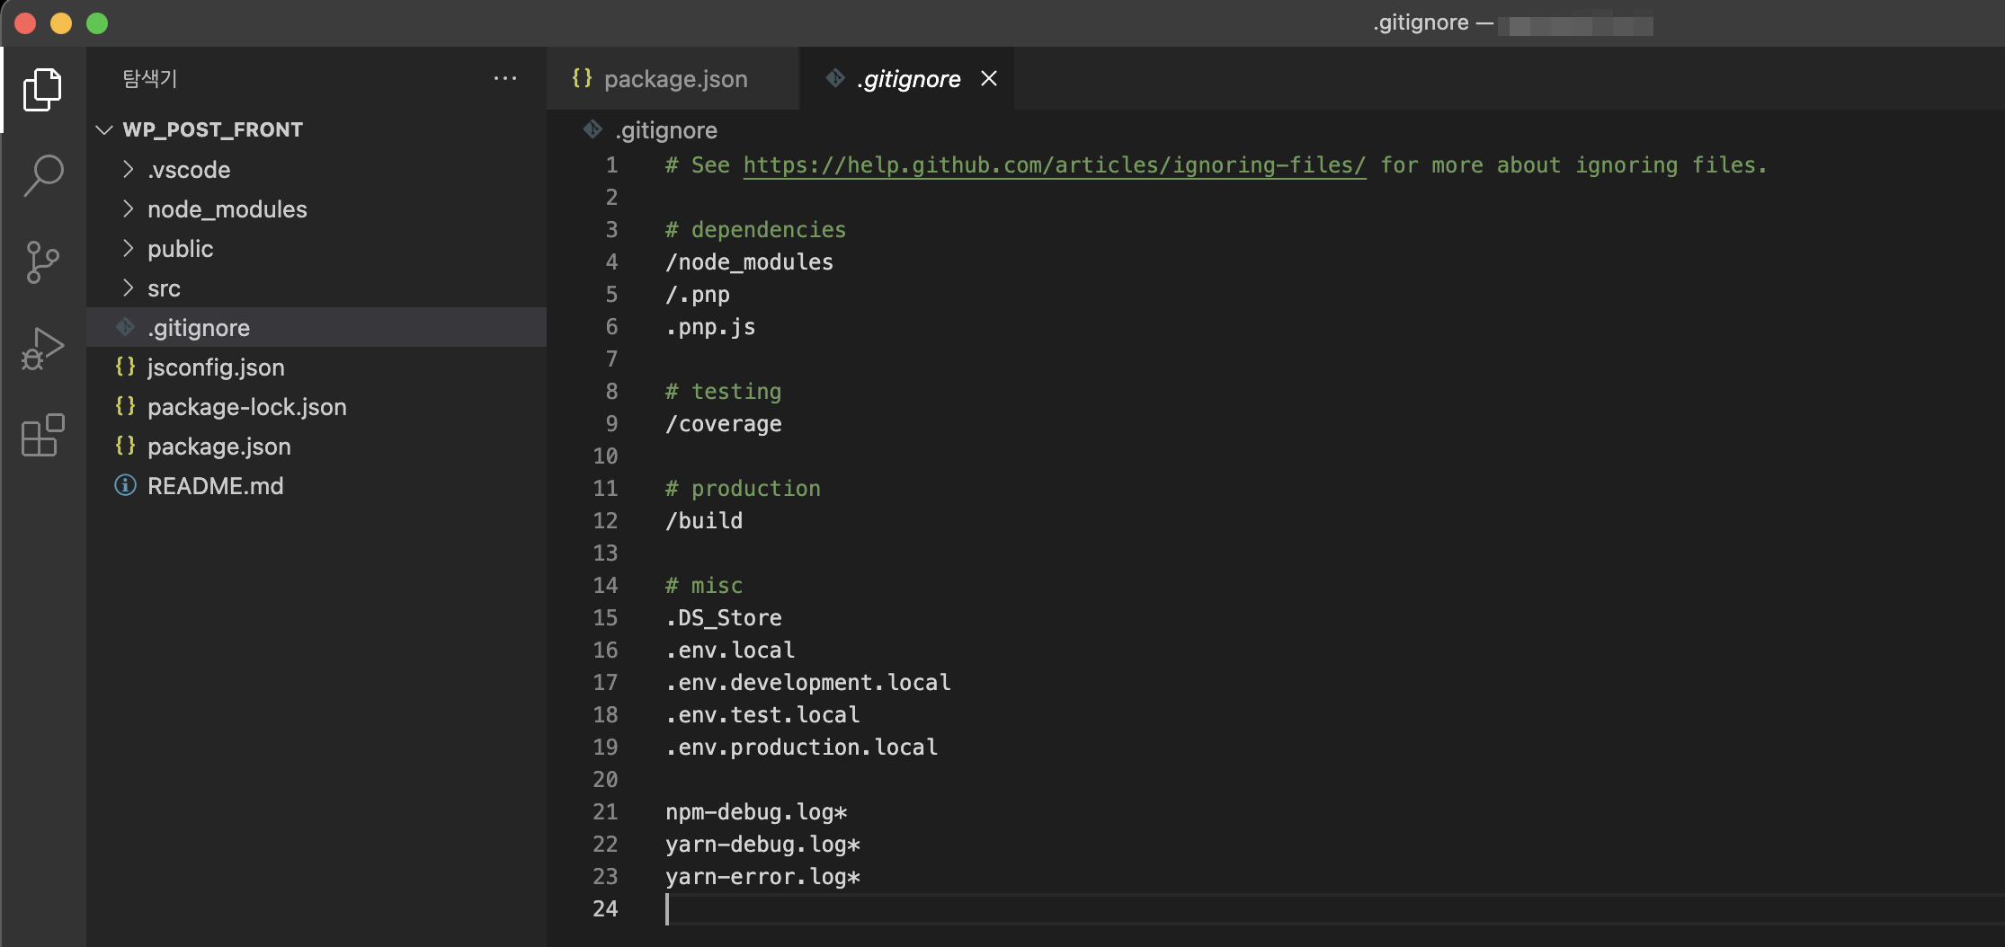
Task: Expand the public folder
Action: (x=128, y=248)
